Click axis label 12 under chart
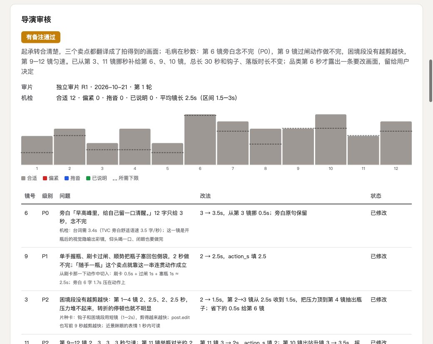Screen dimensions: 433x344 (x=396, y=168)
